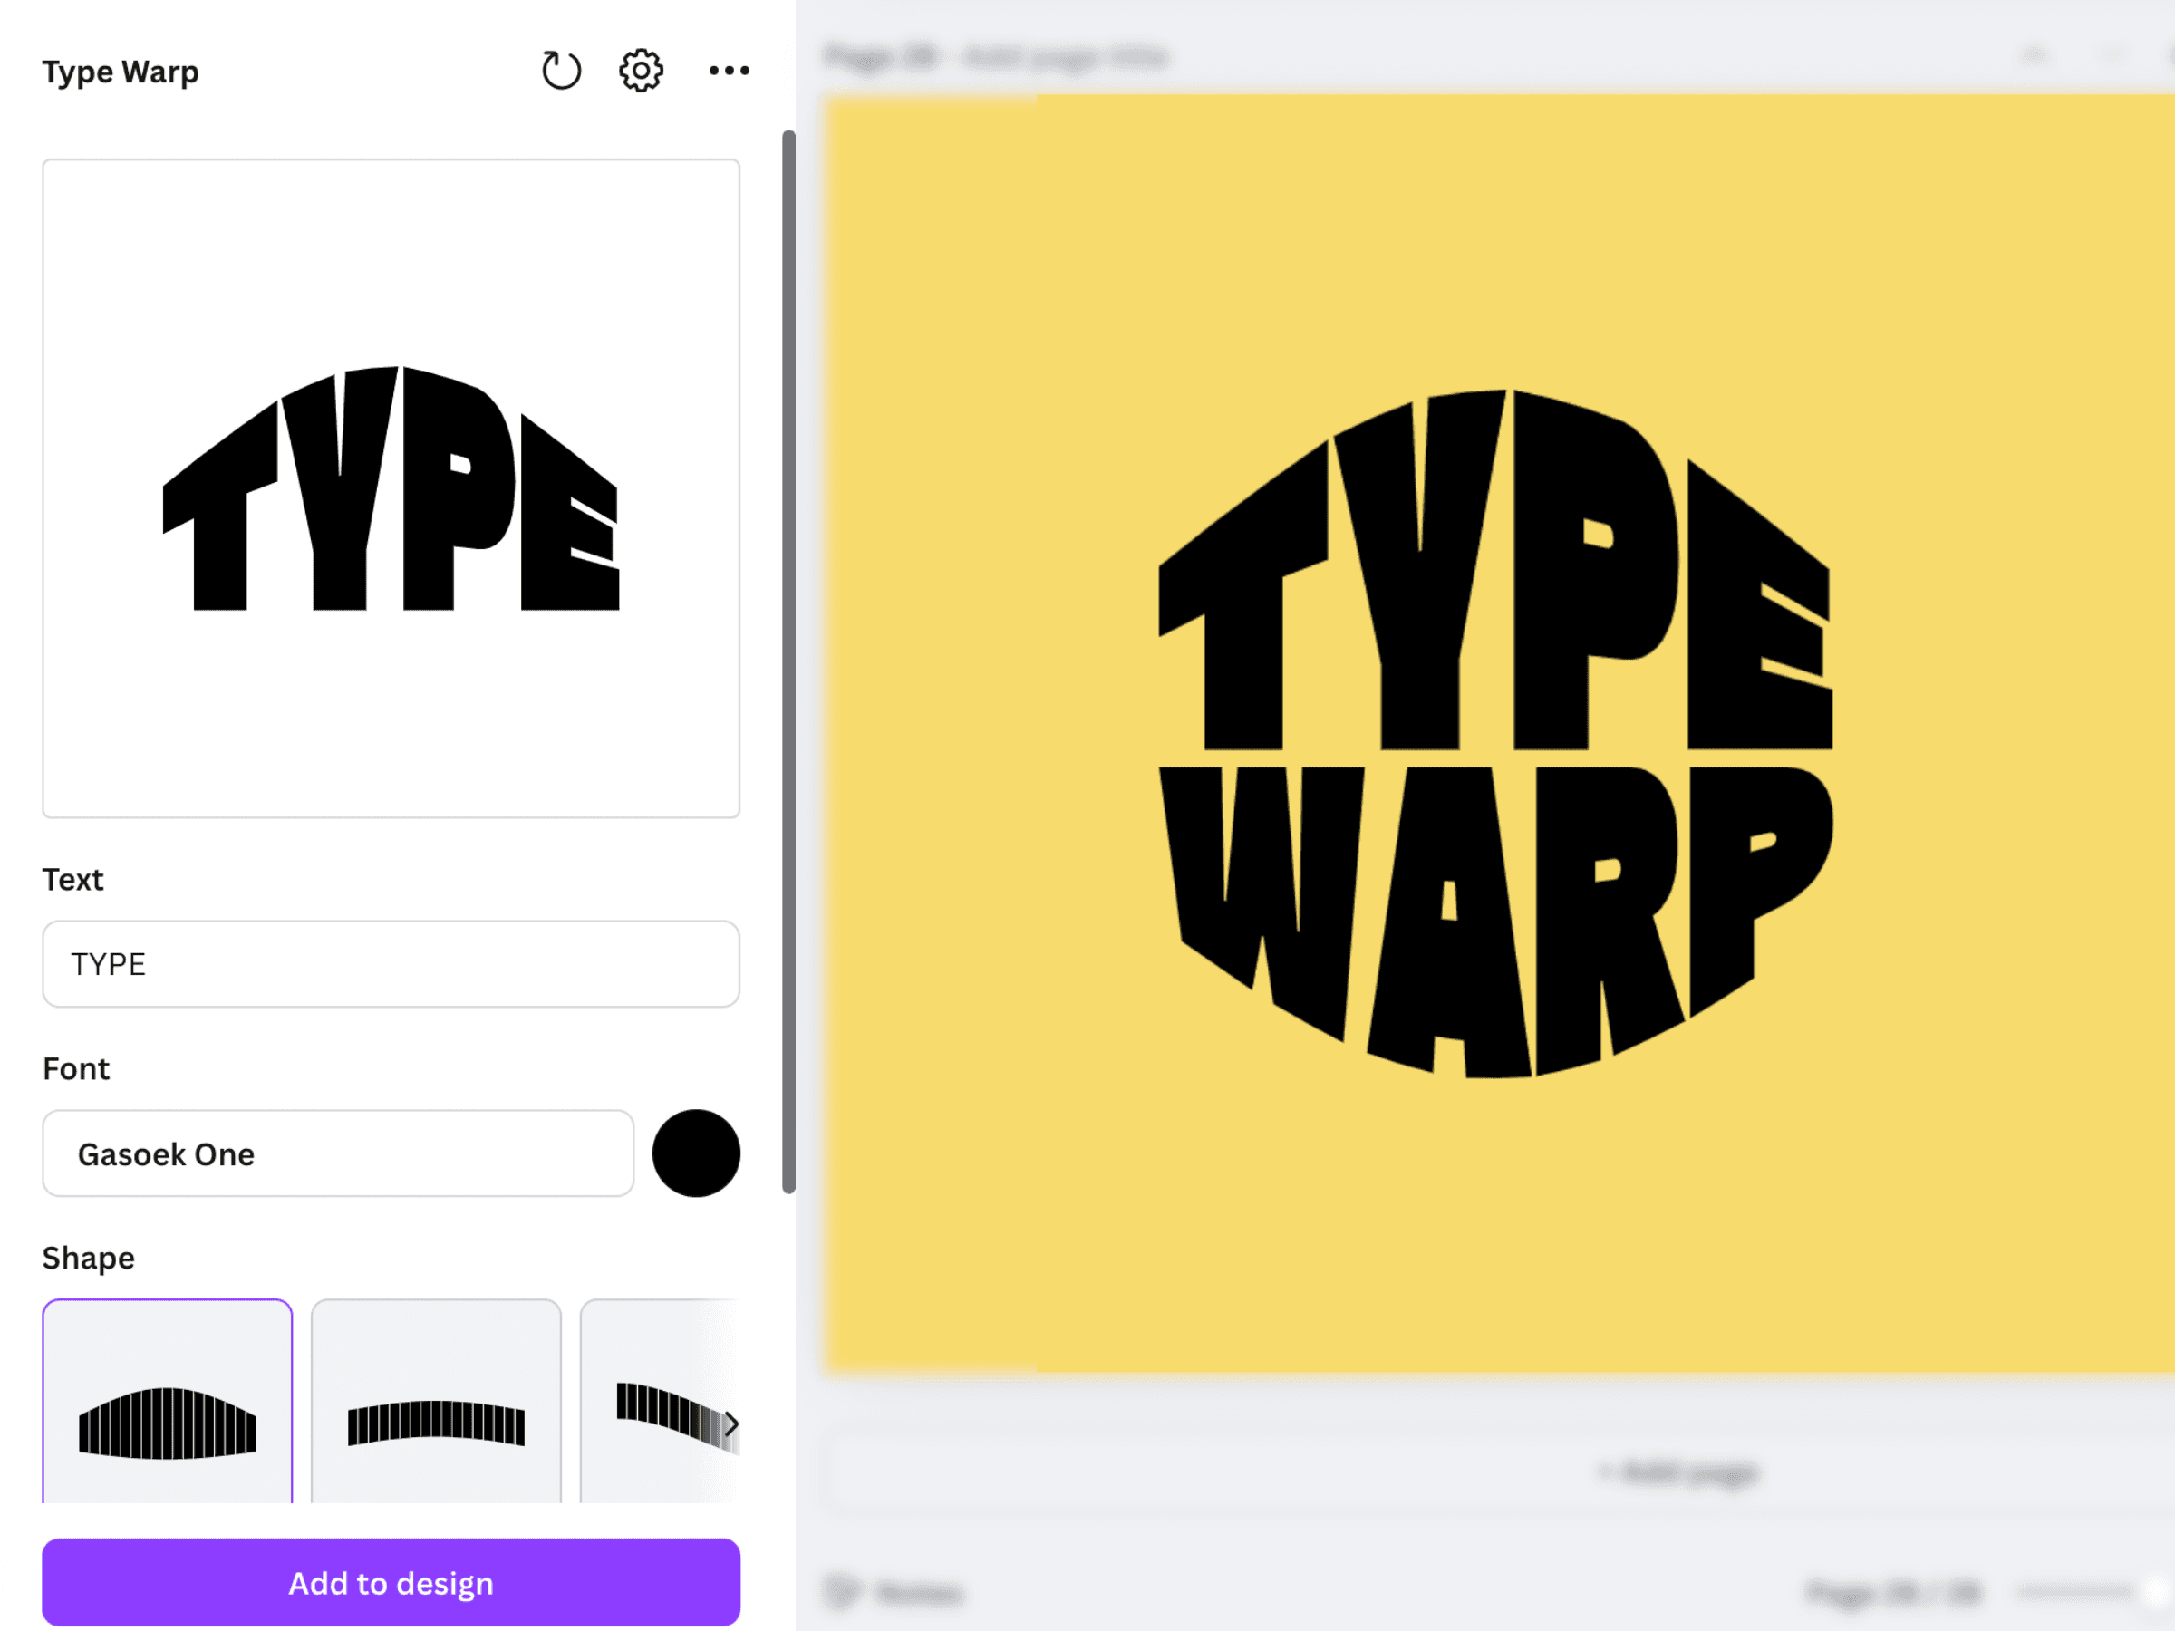Select the TYPE WARP graphic on yellow canvas
This screenshot has height=1631, width=2175.
[1494, 733]
